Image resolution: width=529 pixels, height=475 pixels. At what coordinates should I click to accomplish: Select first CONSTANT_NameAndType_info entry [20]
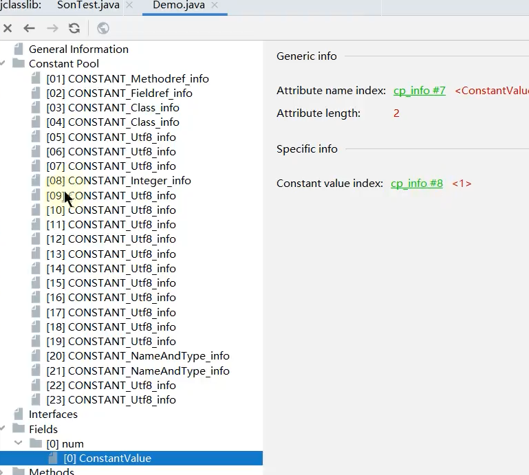138,356
